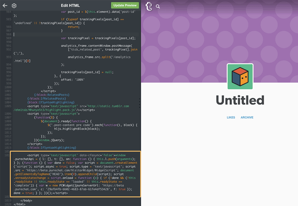Click the search magnifier in preview
The height and width of the screenshot is (206, 298).
[x=158, y=6]
